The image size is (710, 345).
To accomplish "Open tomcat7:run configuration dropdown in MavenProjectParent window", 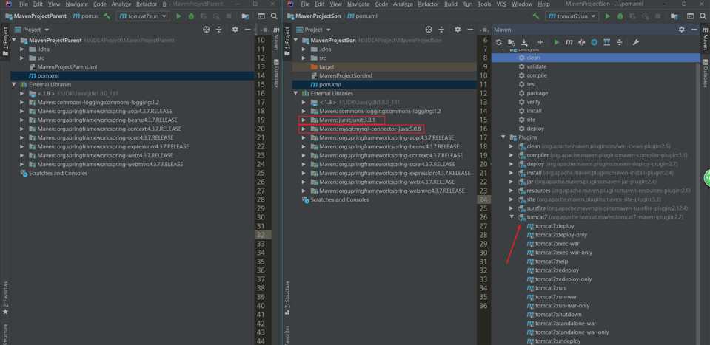I will tap(143, 16).
